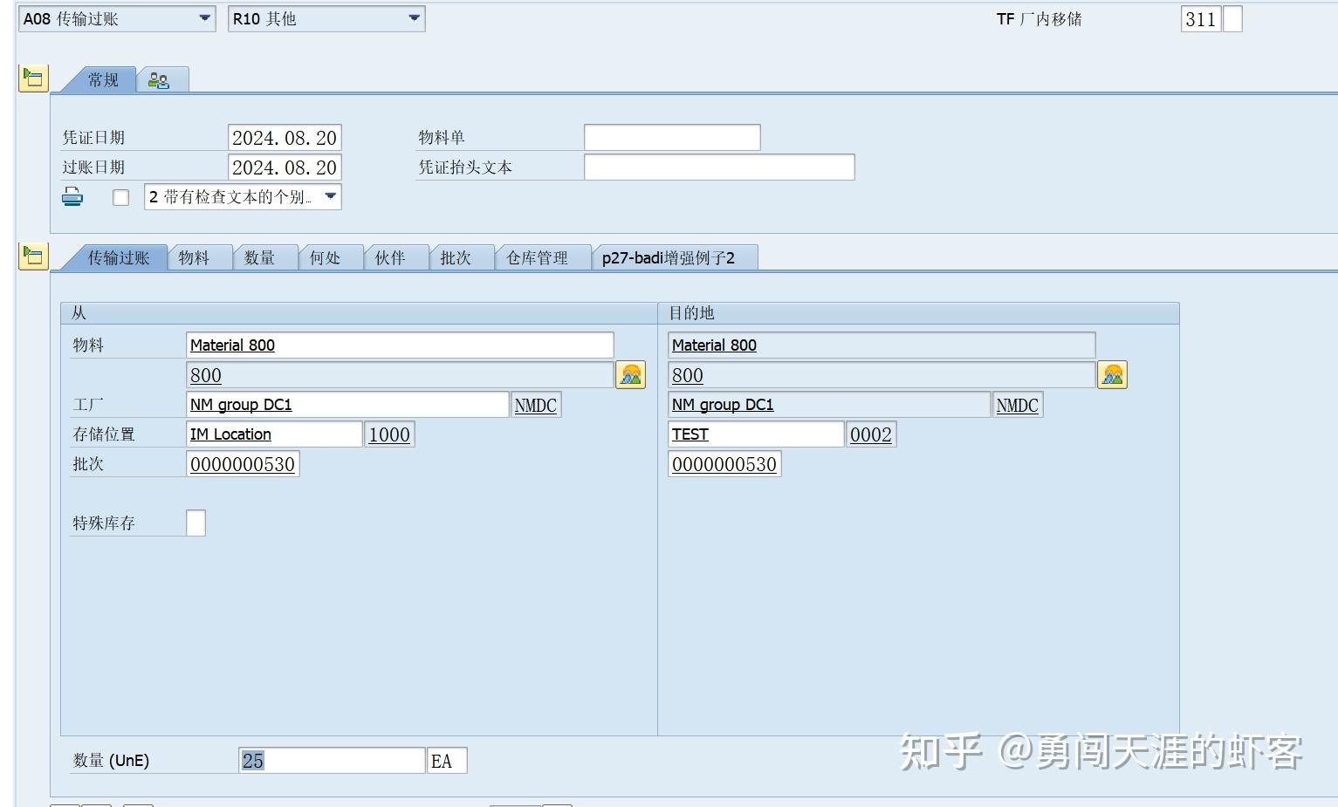Click the 凭证抬头文本 input field
Viewport: 1338px width, 807px height.
click(x=718, y=167)
